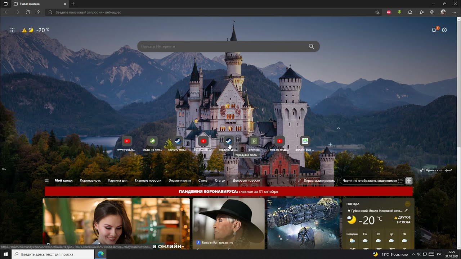Open the Windows Start menu
461x259 pixels.
point(6,254)
